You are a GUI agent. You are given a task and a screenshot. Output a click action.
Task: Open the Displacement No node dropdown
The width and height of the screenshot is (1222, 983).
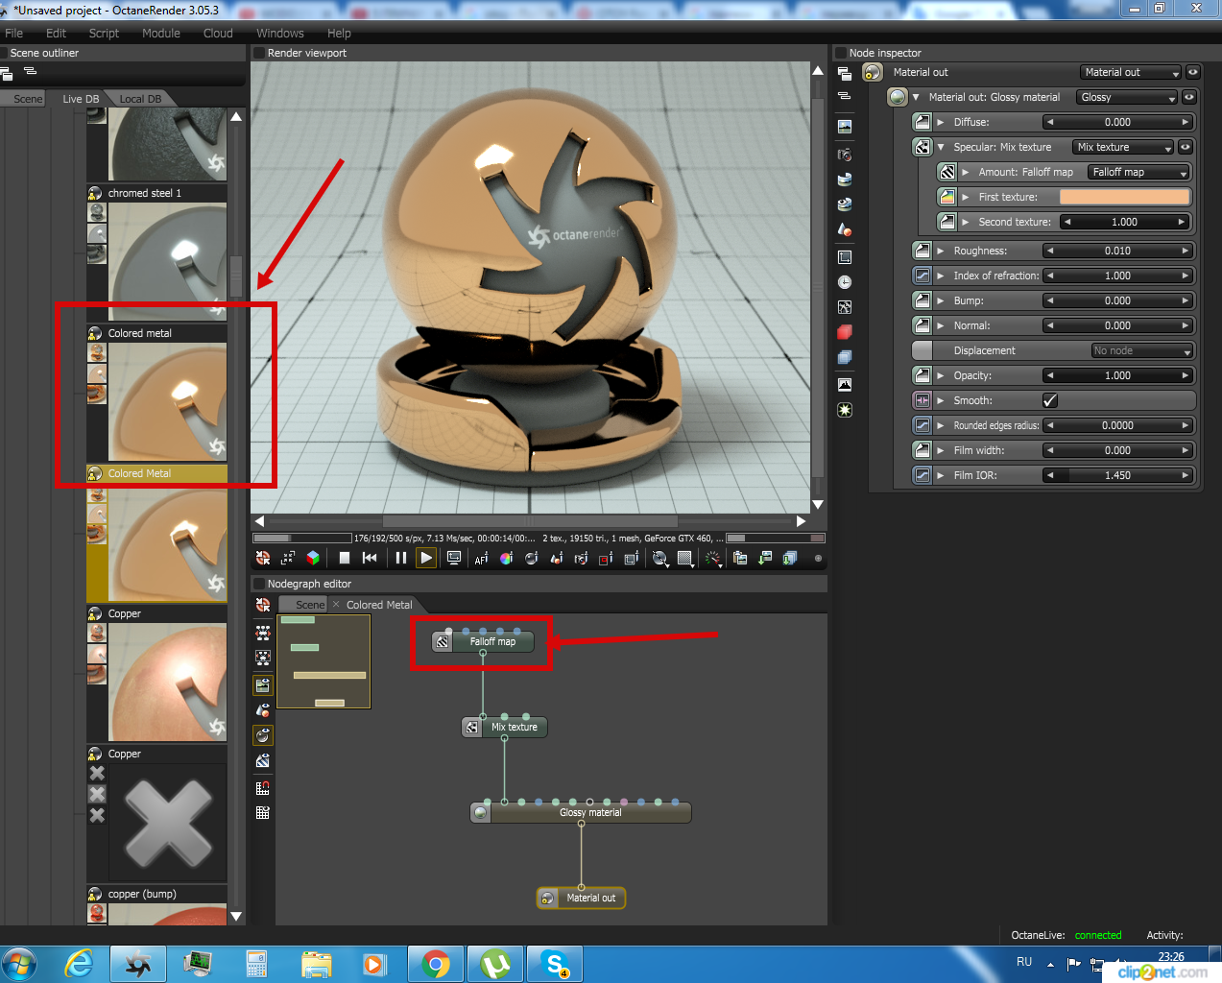(1142, 350)
